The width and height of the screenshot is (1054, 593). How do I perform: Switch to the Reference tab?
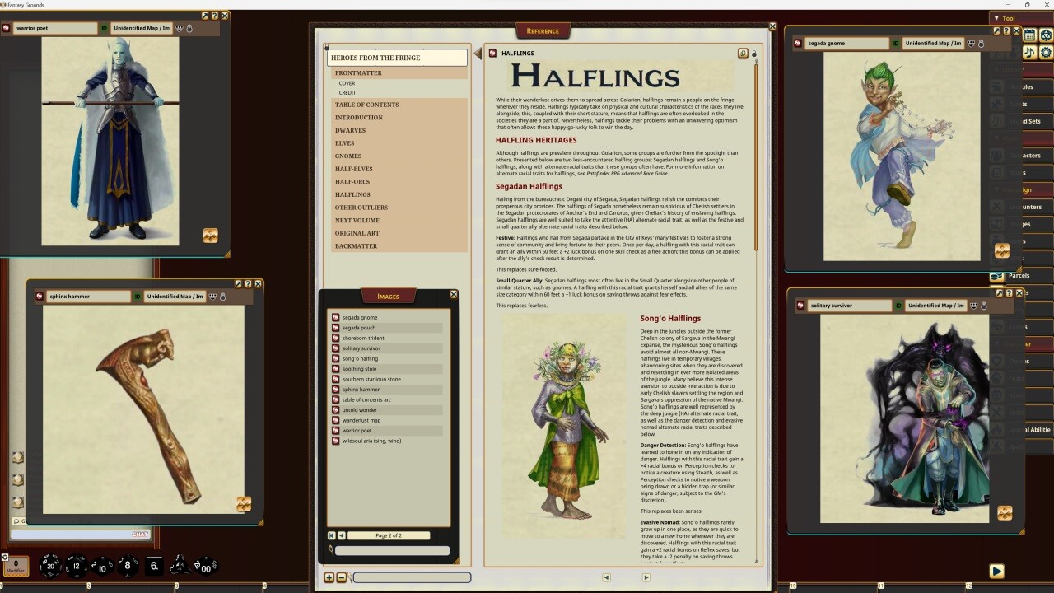click(543, 30)
